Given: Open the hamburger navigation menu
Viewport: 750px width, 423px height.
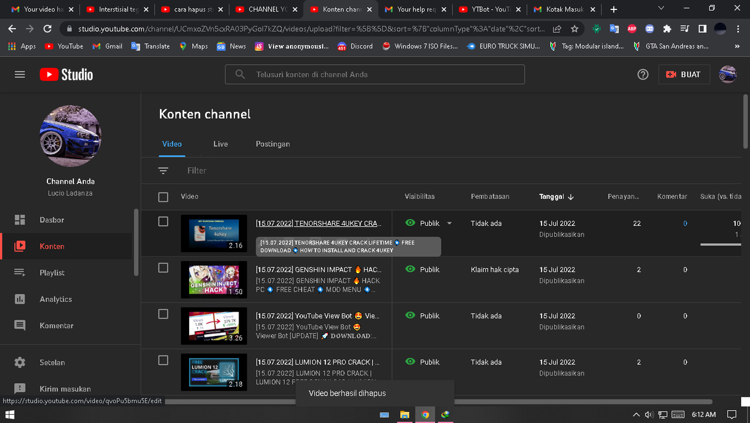Looking at the screenshot, I should (x=20, y=74).
